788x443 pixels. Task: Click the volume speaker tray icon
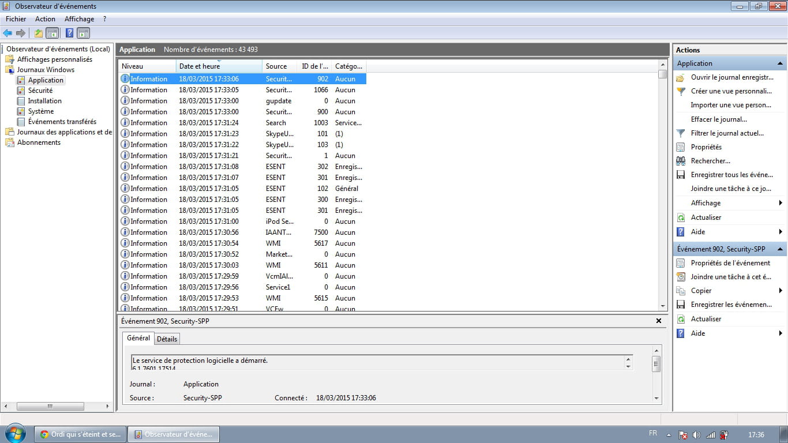tap(696, 434)
